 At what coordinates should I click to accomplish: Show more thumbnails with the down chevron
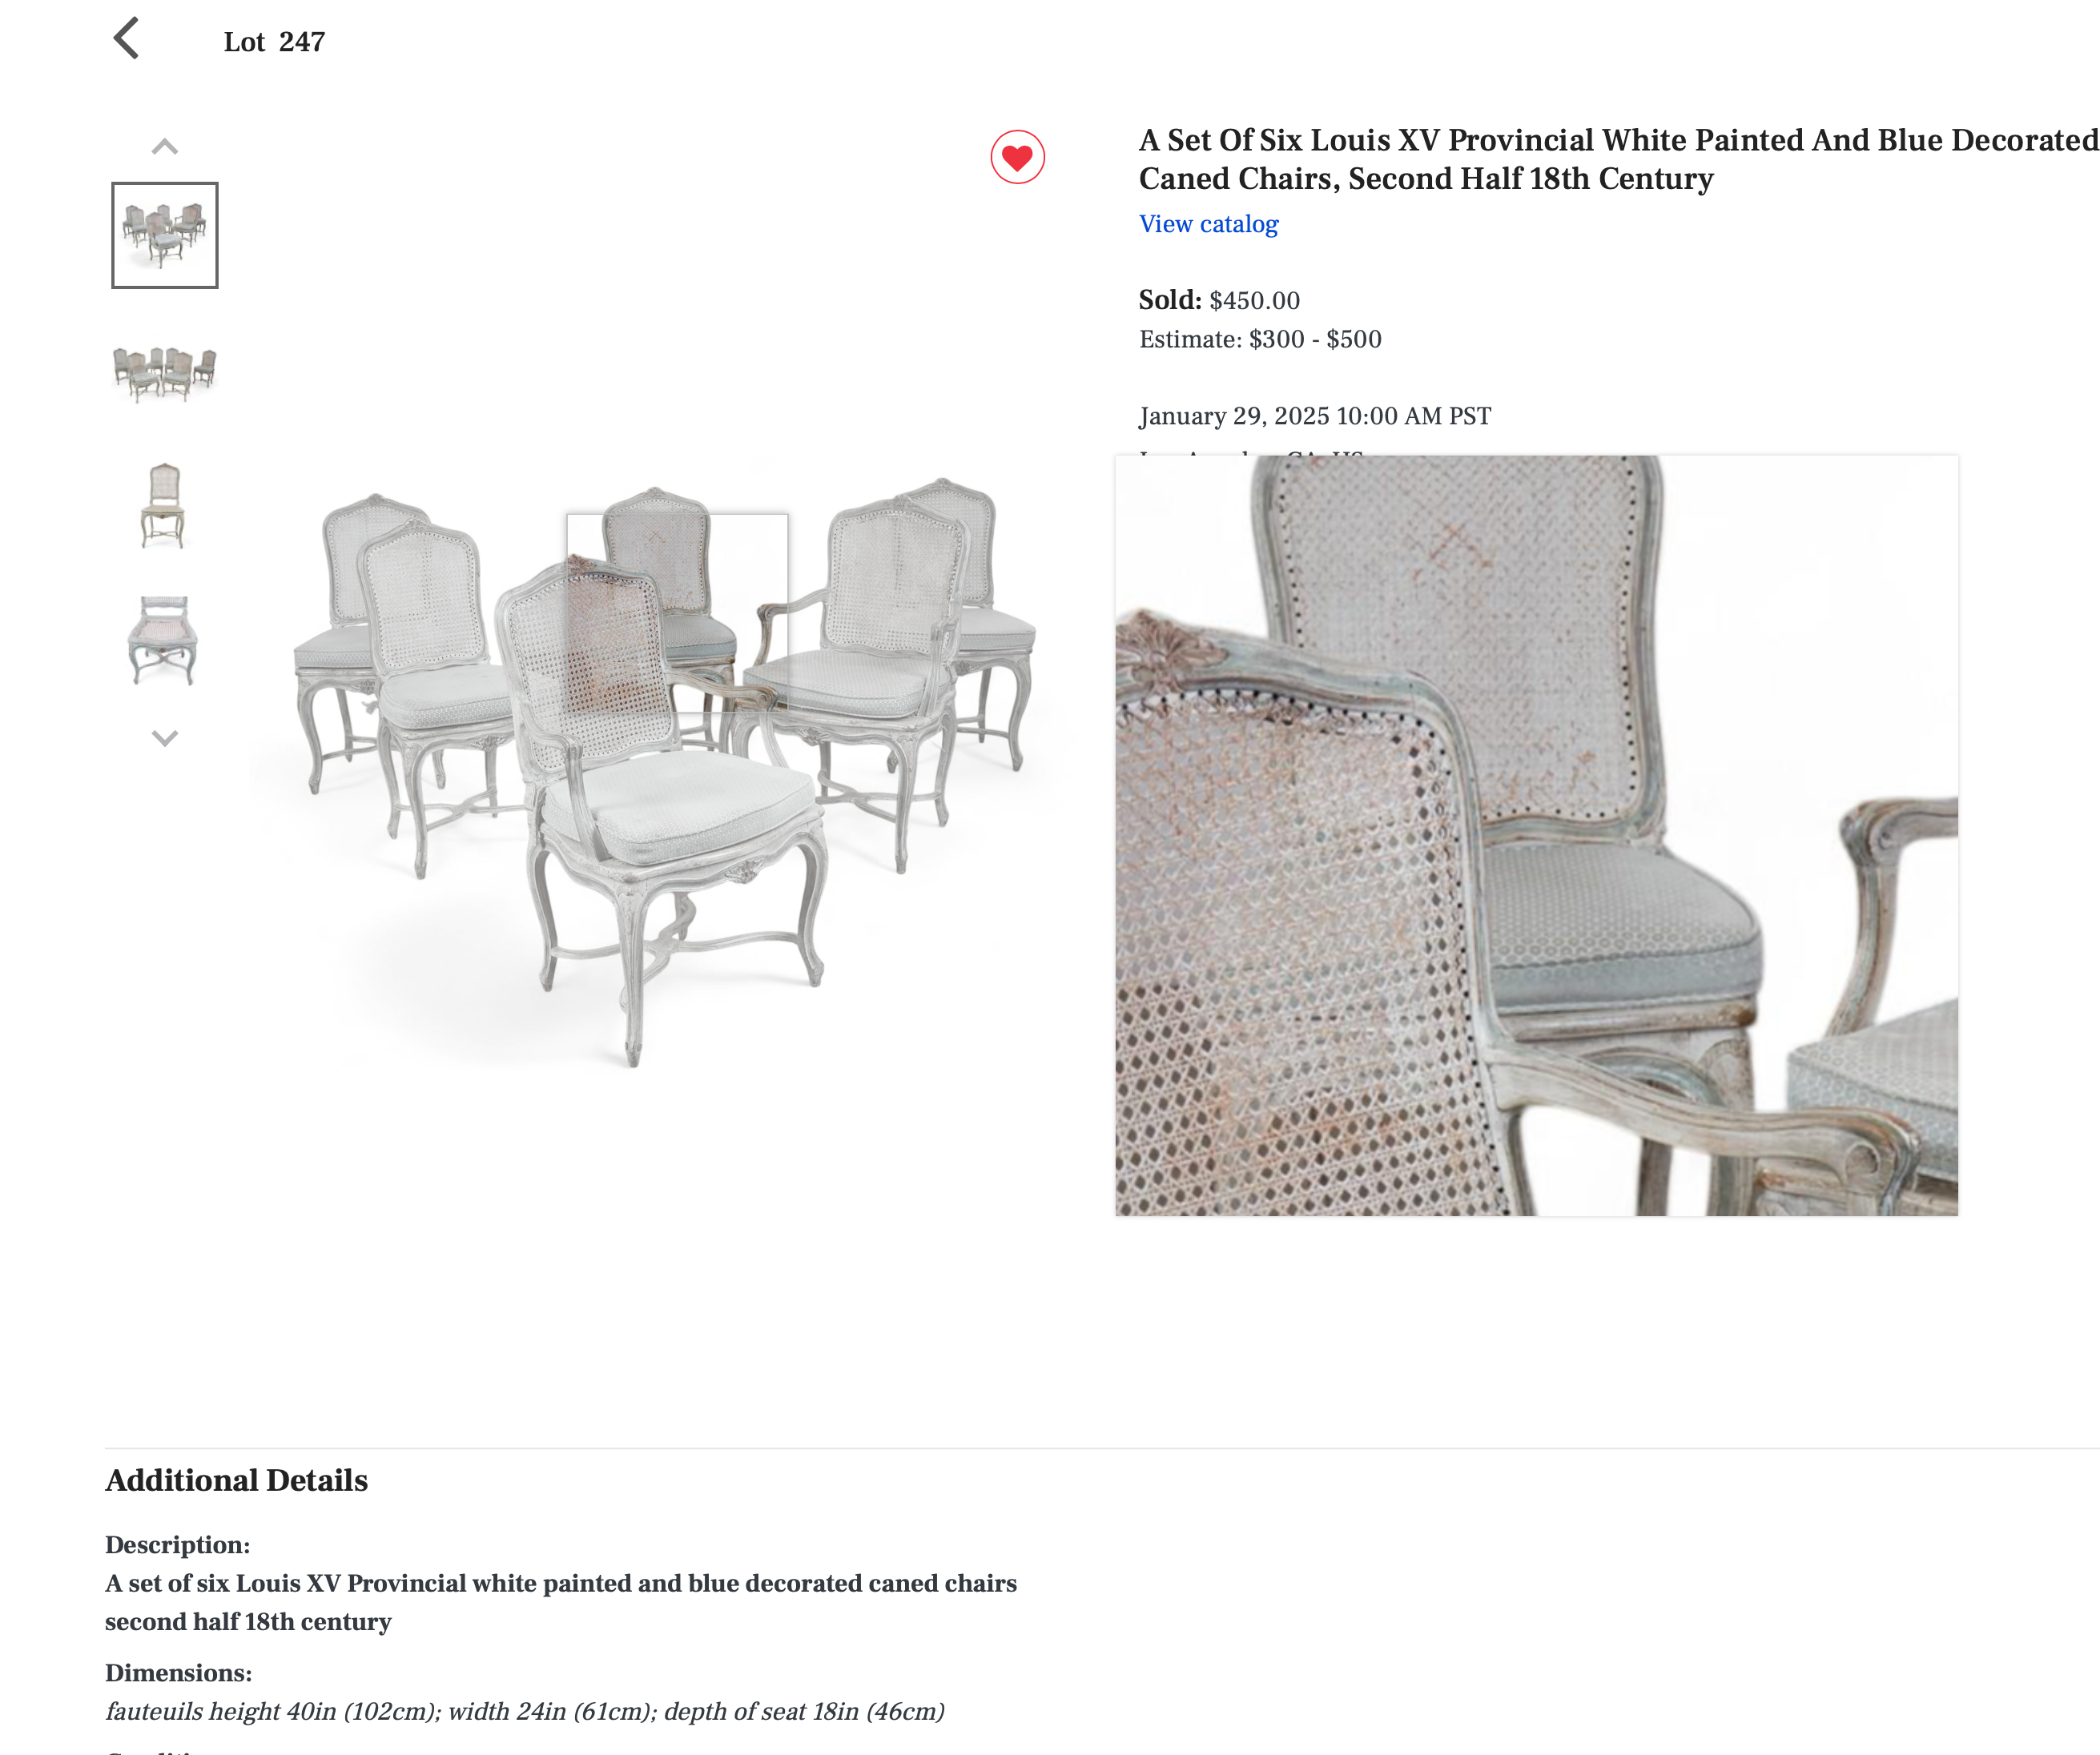(x=164, y=737)
